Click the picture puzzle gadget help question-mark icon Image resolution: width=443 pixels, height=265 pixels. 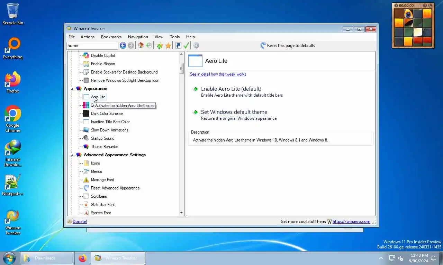pyautogui.click(x=425, y=6)
